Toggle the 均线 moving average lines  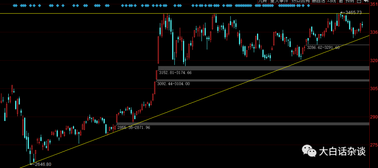332,1
